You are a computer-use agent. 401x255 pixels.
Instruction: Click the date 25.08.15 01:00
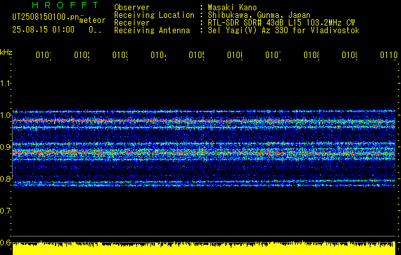pyautogui.click(x=43, y=30)
